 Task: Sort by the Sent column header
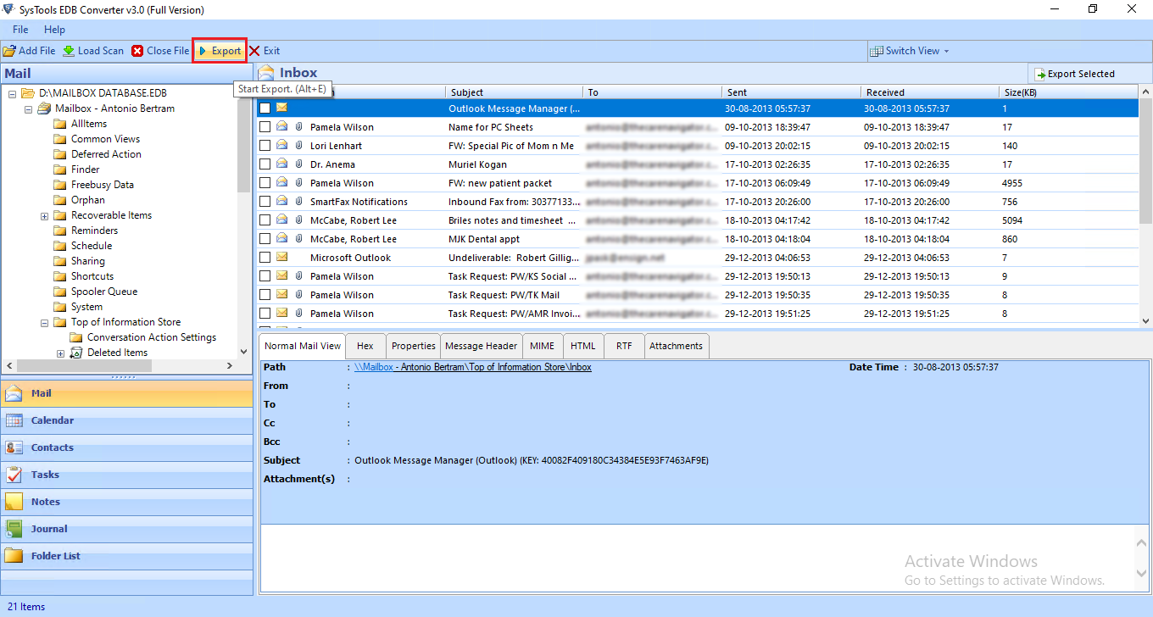pos(792,92)
